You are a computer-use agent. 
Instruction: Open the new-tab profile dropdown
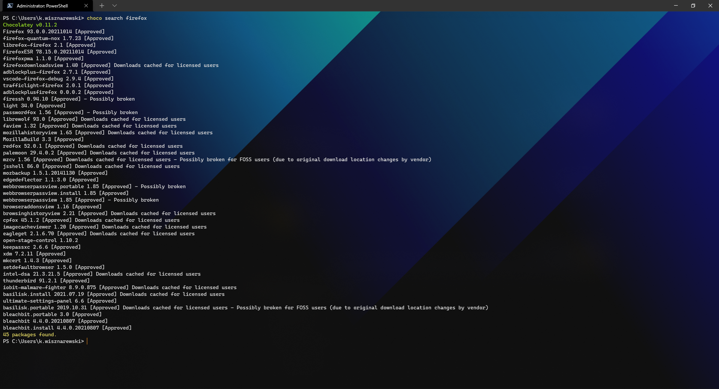[115, 6]
